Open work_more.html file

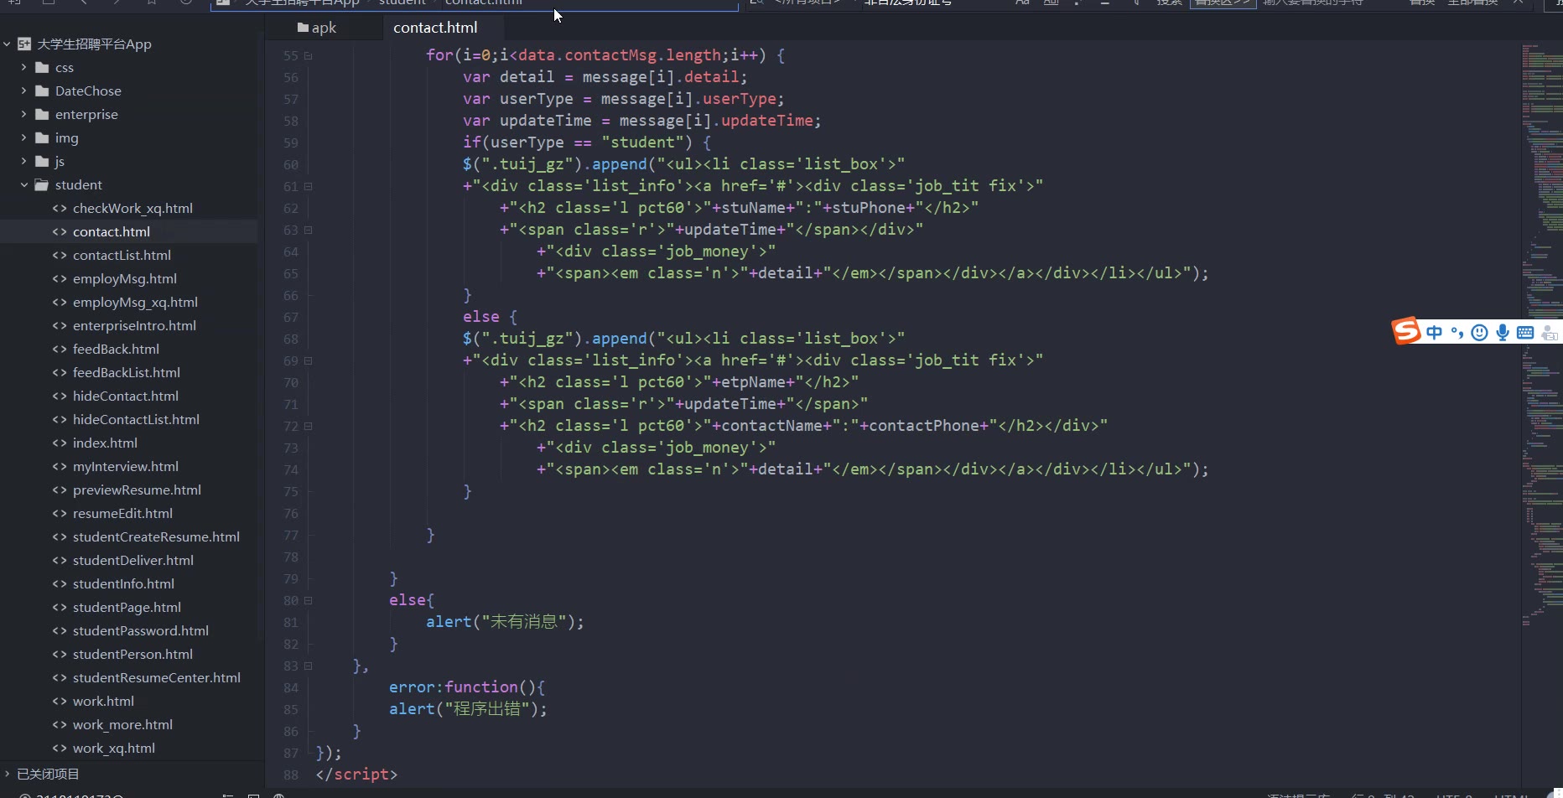[122, 724]
